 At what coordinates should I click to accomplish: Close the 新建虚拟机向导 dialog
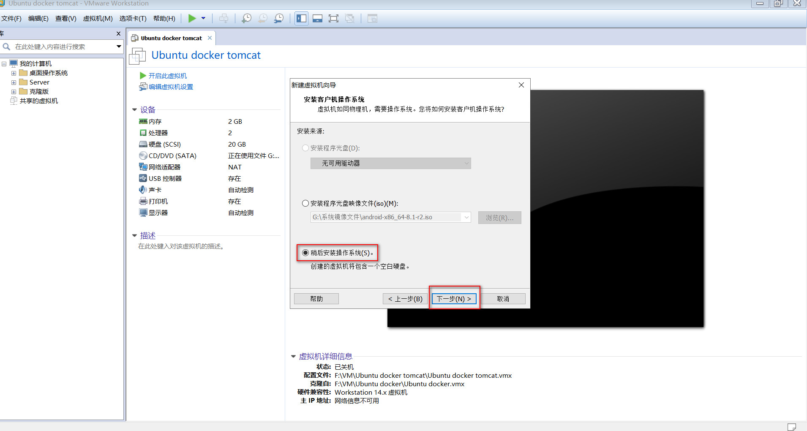521,85
